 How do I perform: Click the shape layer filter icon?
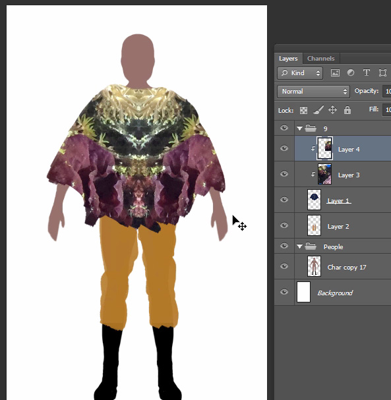pyautogui.click(x=382, y=73)
